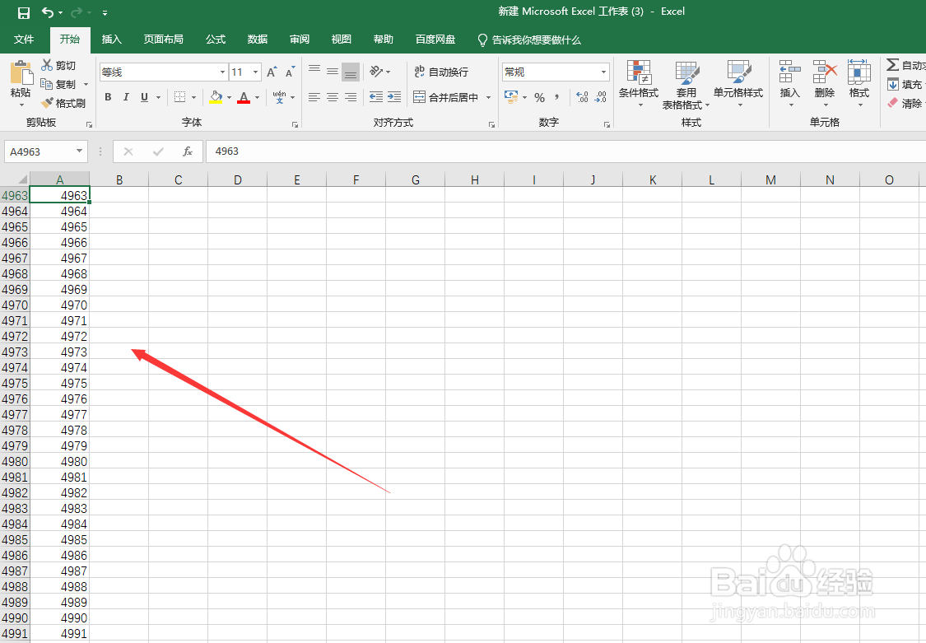Click the insert function fx icon
Image resolution: width=926 pixels, height=643 pixels.
click(x=187, y=151)
